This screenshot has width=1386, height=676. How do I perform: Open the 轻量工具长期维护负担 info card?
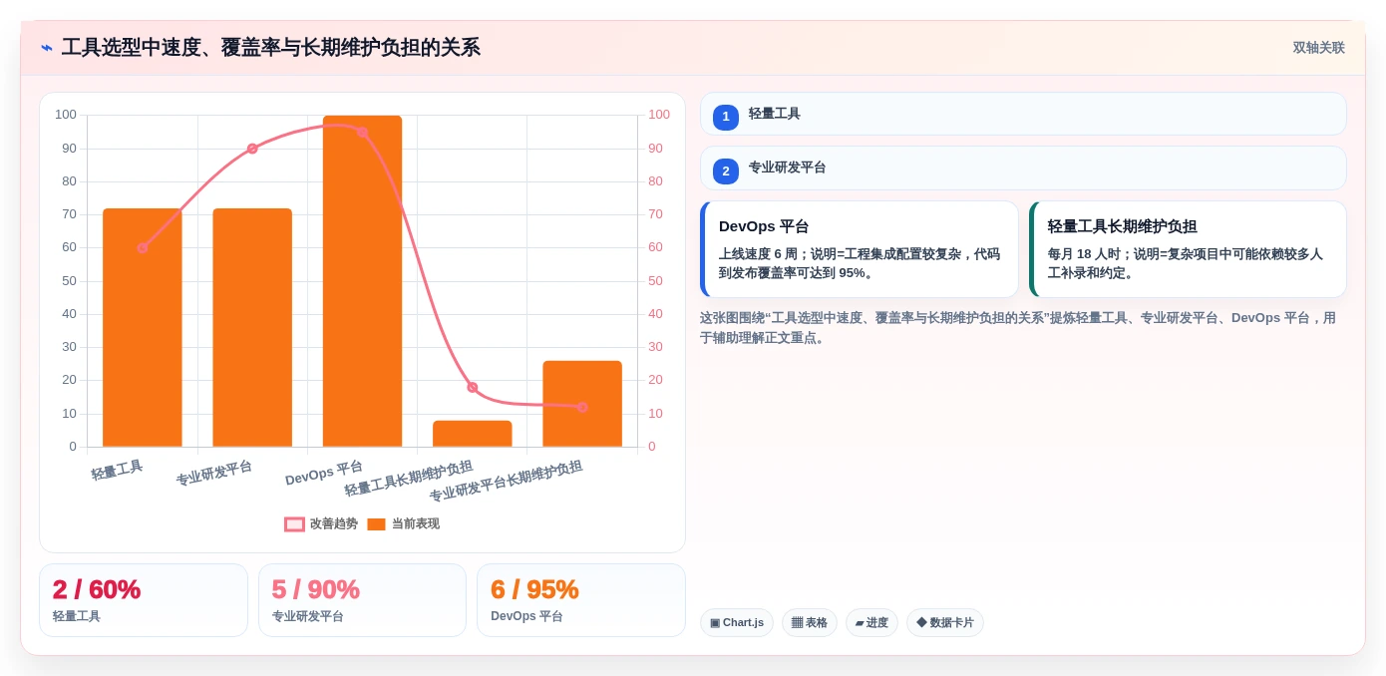[x=1188, y=249]
